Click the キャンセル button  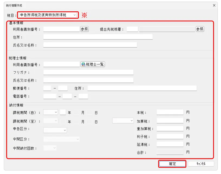coord(201,164)
